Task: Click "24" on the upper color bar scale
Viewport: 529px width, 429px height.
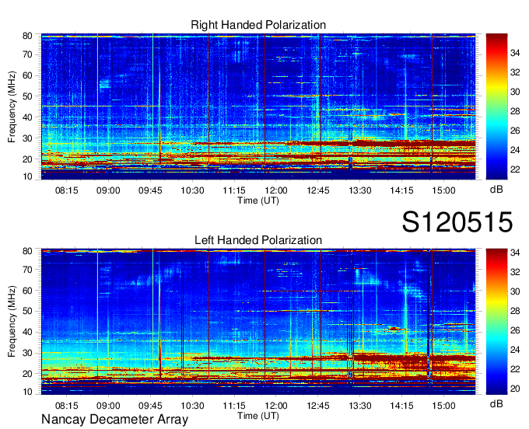Action: (x=515, y=150)
